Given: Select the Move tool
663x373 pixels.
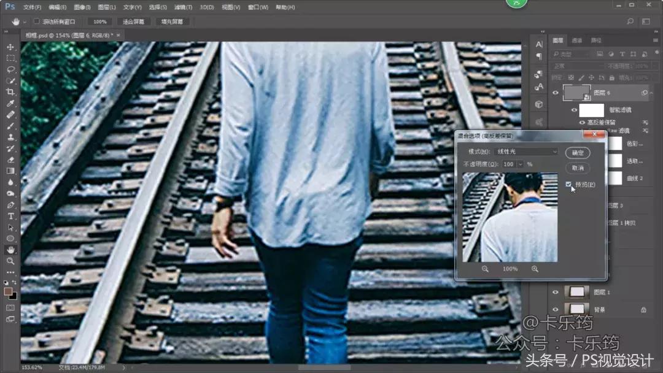Looking at the screenshot, I should coord(10,47).
